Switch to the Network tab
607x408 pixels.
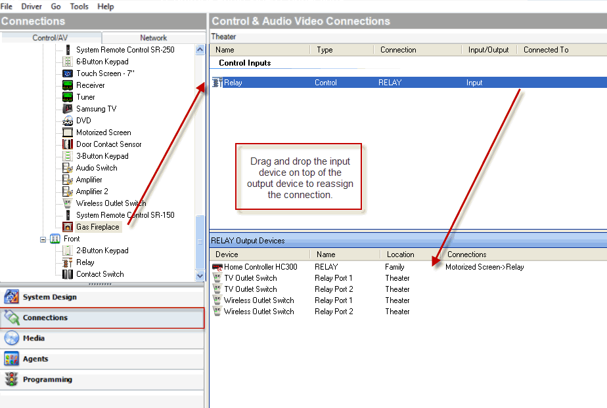[x=153, y=38]
